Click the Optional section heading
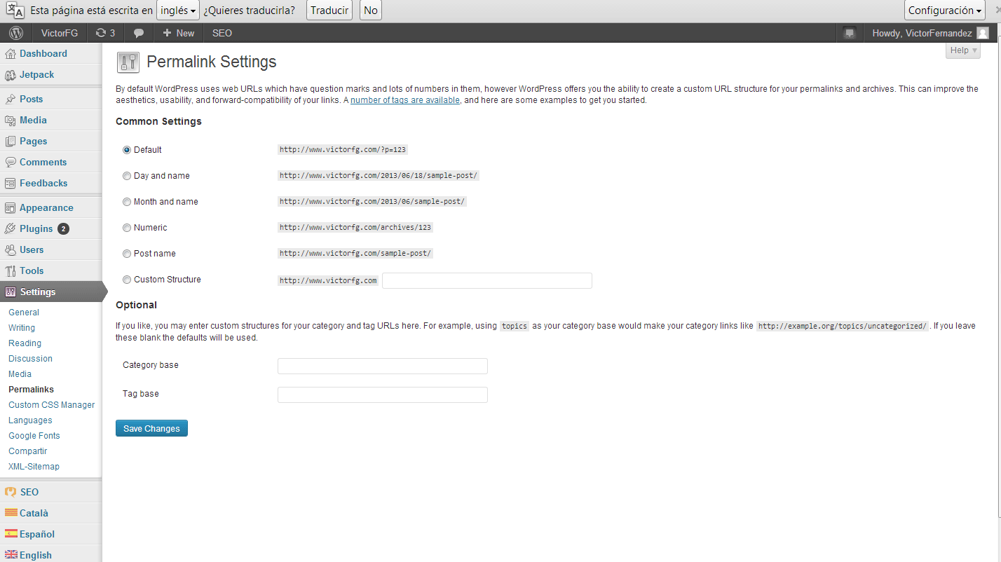 (136, 306)
